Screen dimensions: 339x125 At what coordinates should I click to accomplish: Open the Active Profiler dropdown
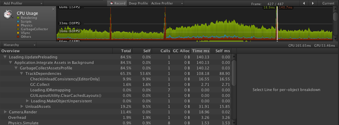click(x=167, y=3)
